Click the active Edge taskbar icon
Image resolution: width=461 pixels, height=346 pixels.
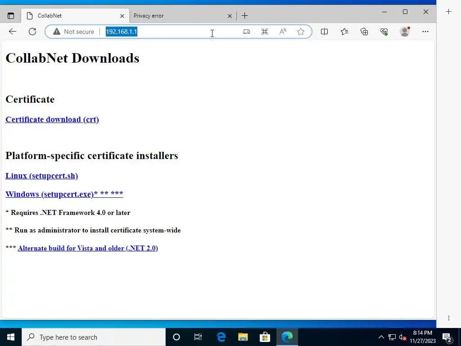click(287, 337)
